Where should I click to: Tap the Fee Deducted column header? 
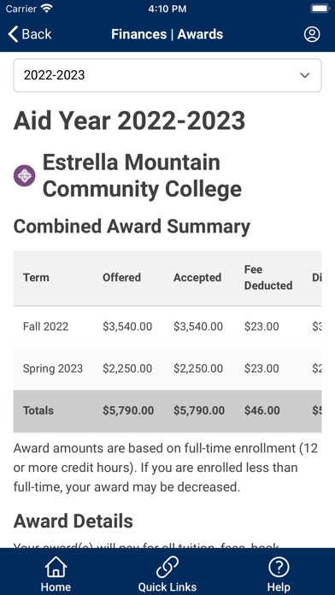click(268, 277)
